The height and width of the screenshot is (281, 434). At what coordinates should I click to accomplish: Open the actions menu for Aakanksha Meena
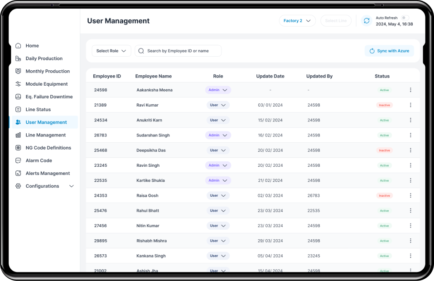[410, 90]
